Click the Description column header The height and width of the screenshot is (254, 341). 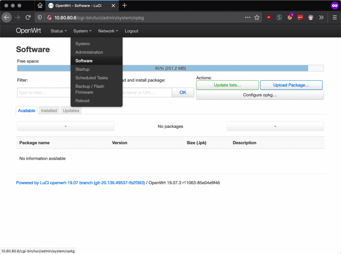[x=244, y=143]
